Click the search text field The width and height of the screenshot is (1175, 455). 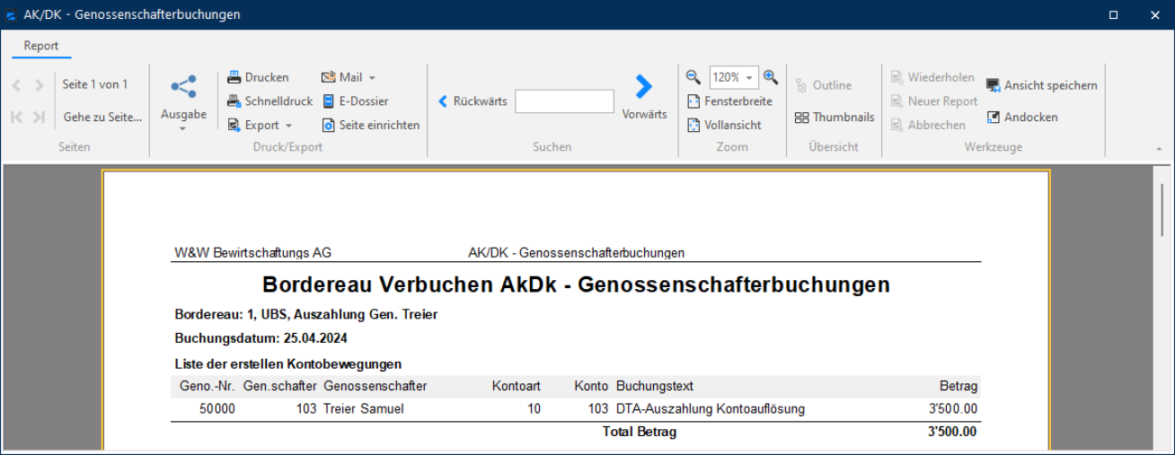564,101
